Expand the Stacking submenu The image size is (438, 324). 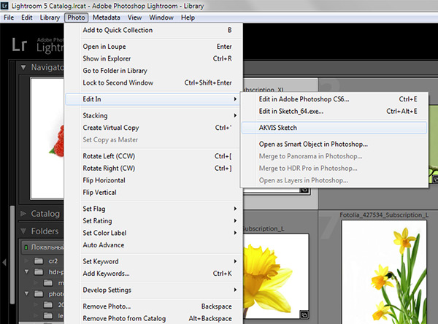pyautogui.click(x=153, y=115)
